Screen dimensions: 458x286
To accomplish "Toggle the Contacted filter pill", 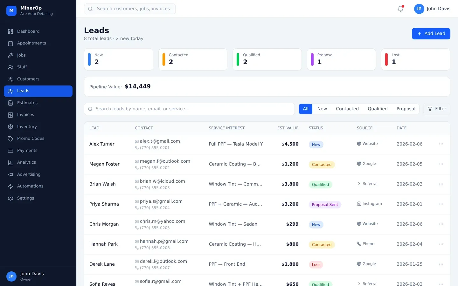I will pos(347,109).
